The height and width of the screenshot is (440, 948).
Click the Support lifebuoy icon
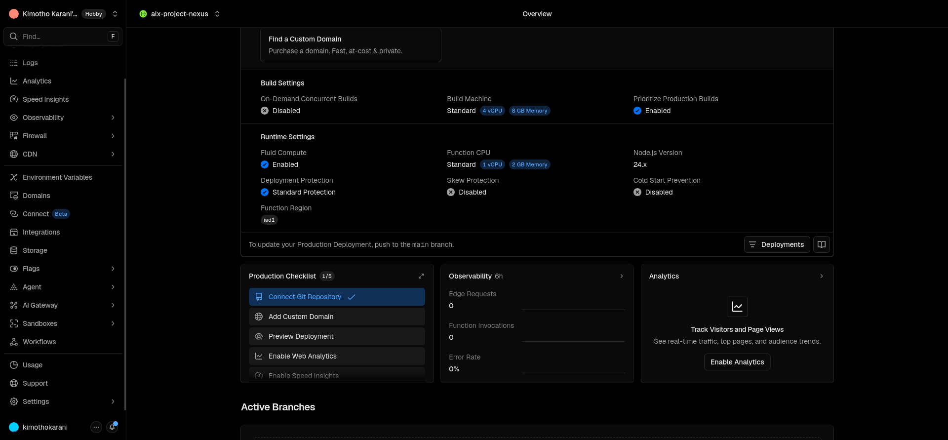tap(14, 383)
